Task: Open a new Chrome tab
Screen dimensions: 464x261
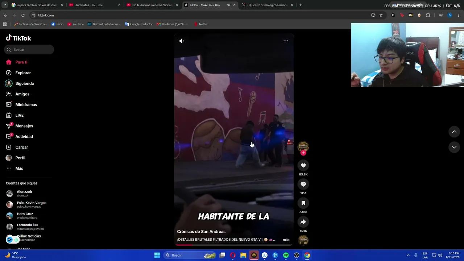Action: point(301,5)
